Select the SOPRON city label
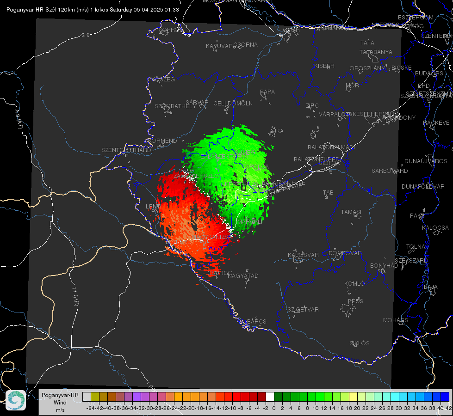Screen dimensions: 453x416 pos(171,30)
